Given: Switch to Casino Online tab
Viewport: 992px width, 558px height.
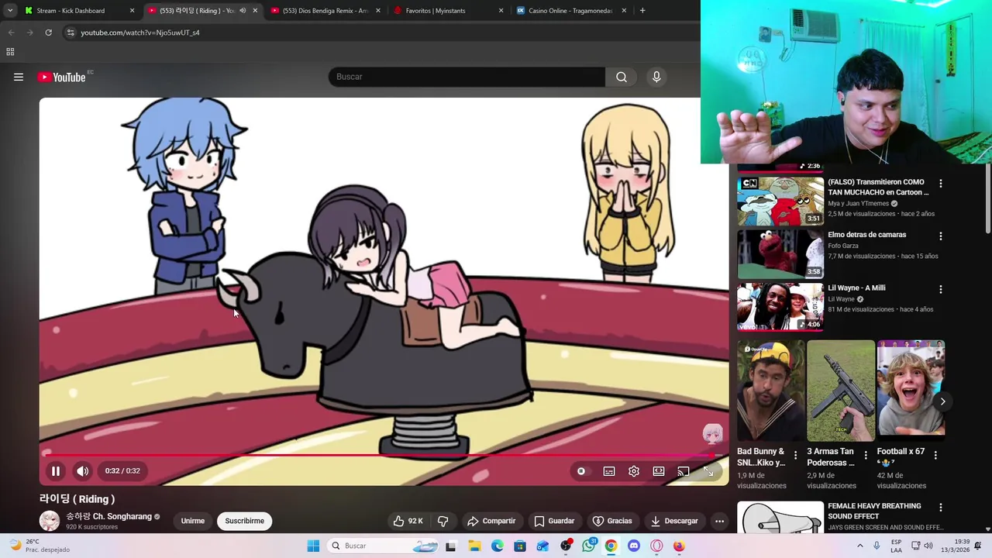Looking at the screenshot, I should click(x=570, y=11).
